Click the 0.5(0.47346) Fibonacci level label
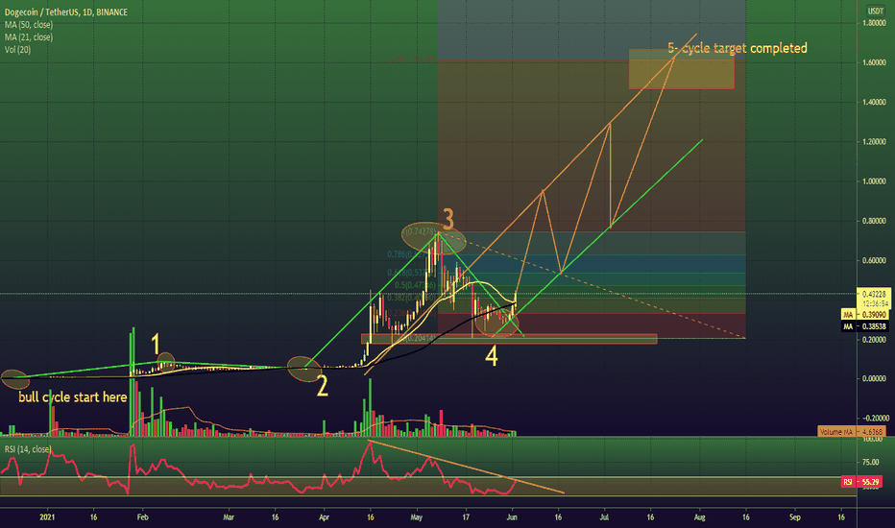 (415, 285)
